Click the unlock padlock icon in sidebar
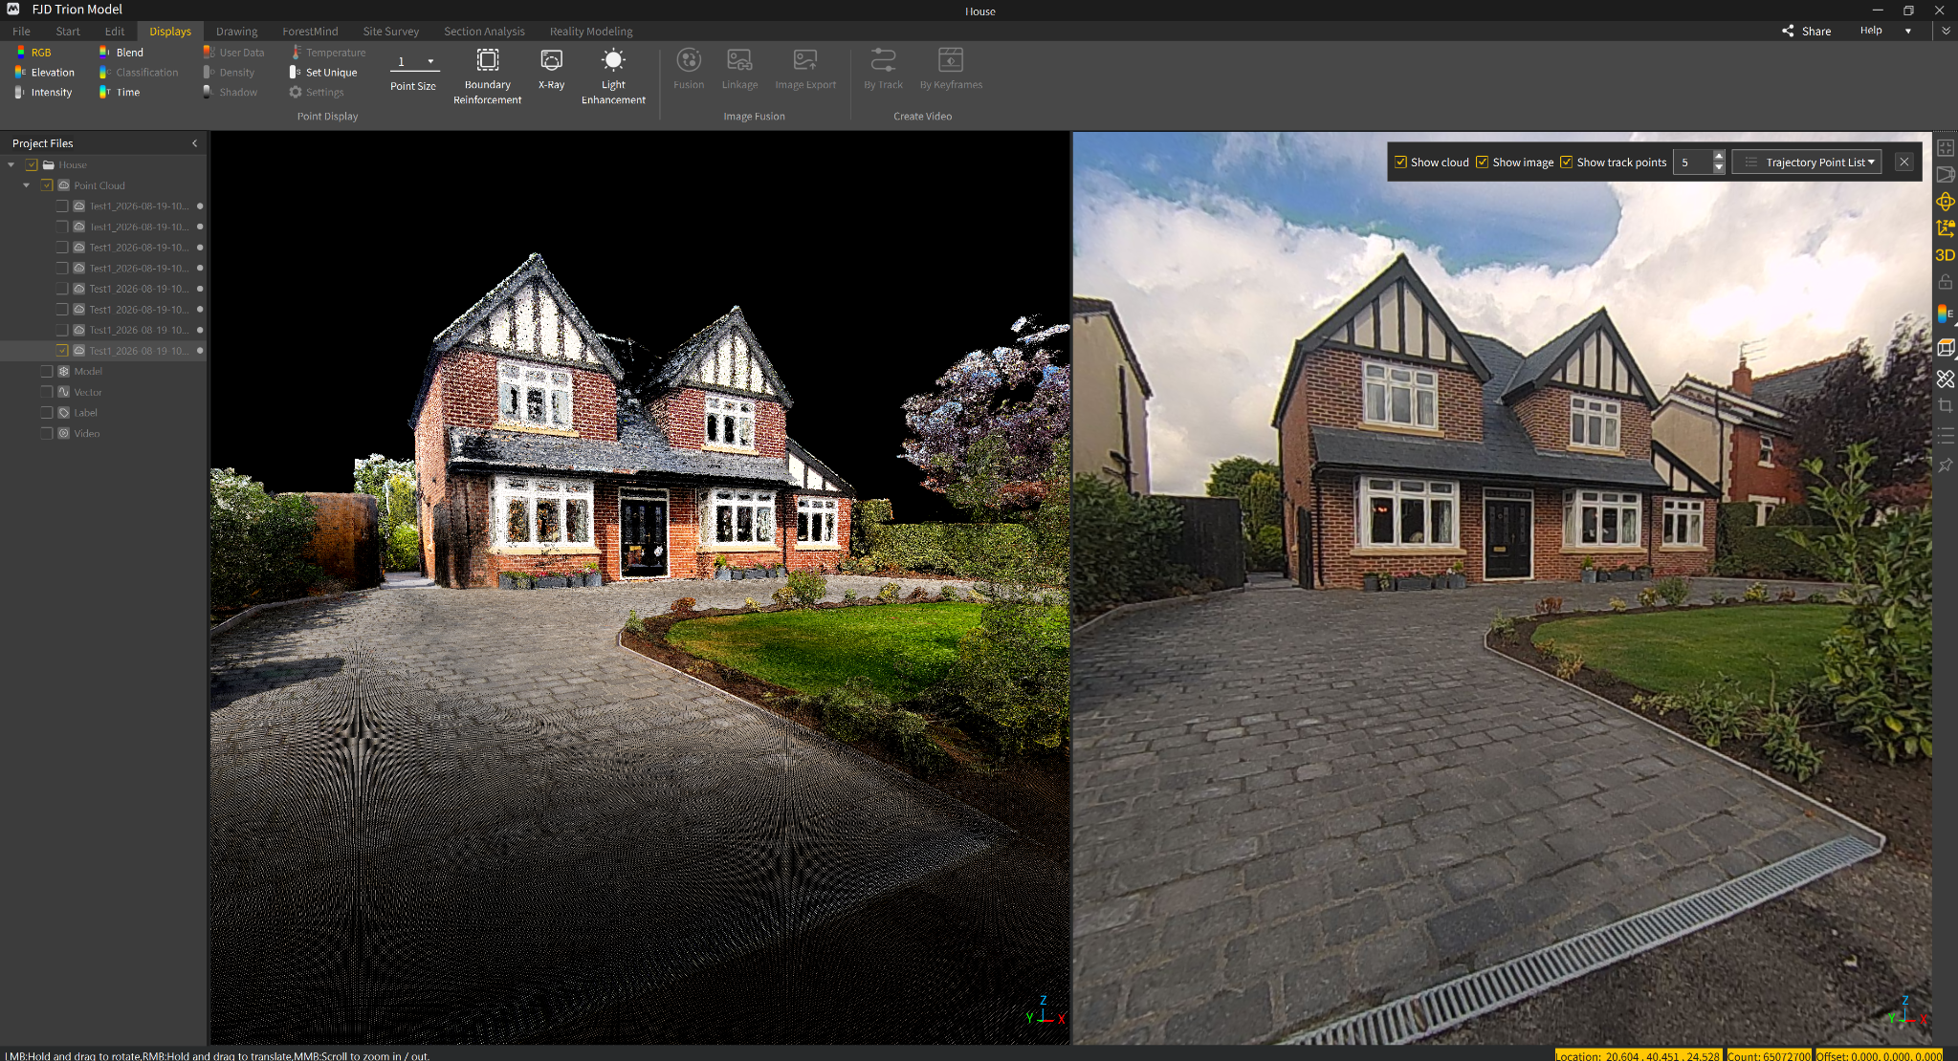 click(1946, 282)
